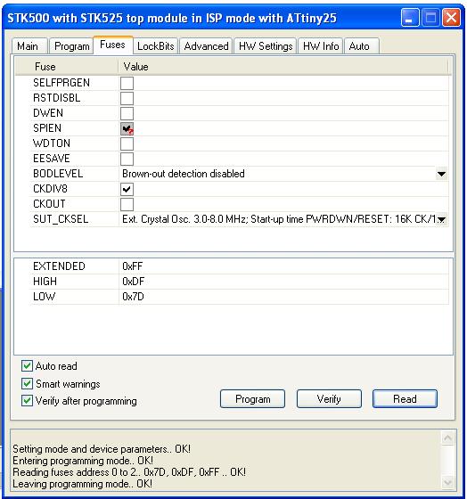Click the SPIEN fuse name

click(47, 128)
